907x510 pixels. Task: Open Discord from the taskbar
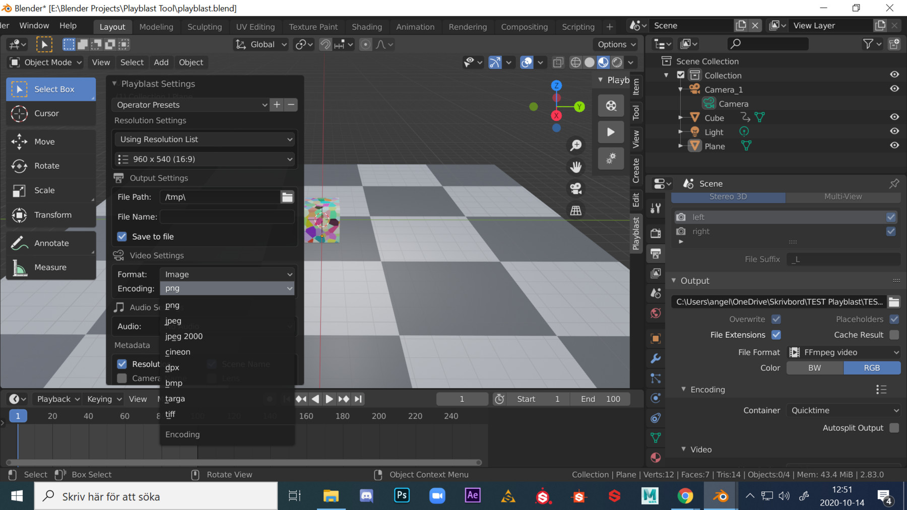point(366,496)
